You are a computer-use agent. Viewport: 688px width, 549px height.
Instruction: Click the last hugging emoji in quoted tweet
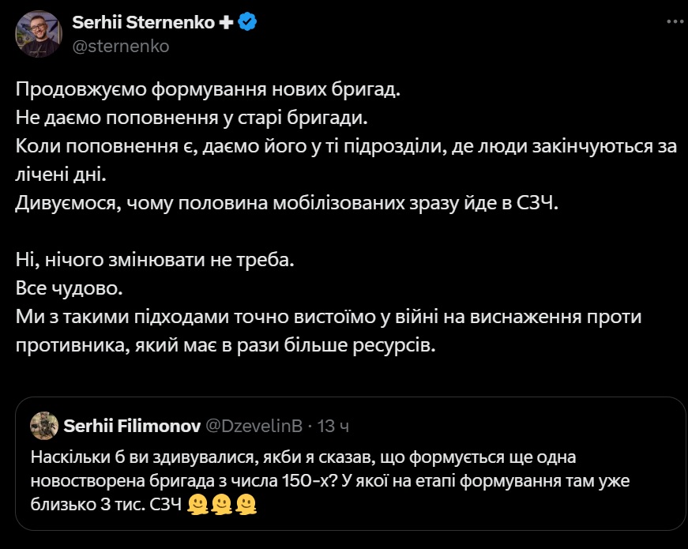click(x=246, y=502)
